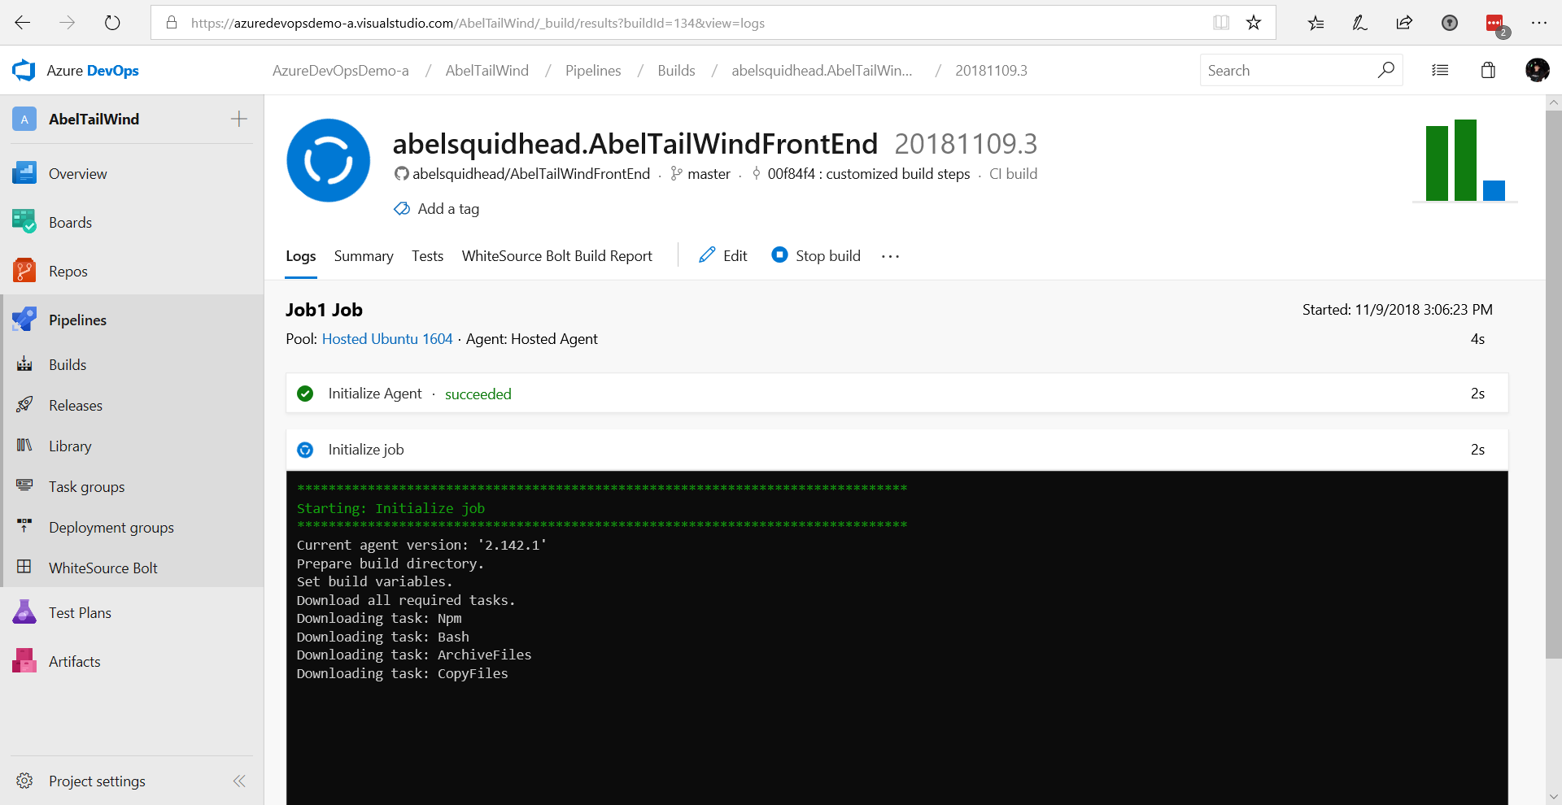Viewport: 1562px width, 805px height.
Task: Switch to the Logs tab
Action: click(x=300, y=256)
